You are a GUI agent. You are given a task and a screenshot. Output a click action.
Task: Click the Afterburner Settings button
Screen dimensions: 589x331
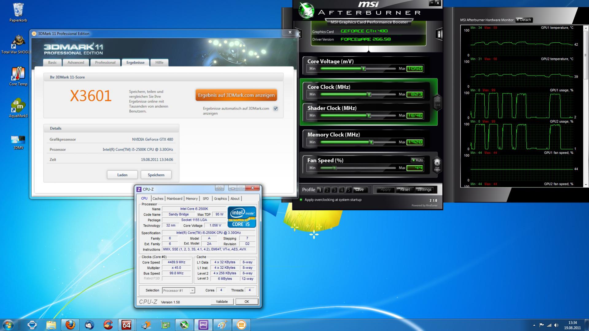coord(424,190)
